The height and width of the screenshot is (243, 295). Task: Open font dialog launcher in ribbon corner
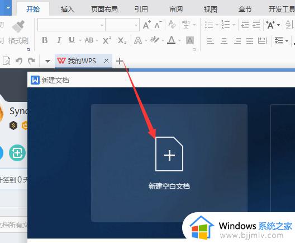(x=194, y=50)
